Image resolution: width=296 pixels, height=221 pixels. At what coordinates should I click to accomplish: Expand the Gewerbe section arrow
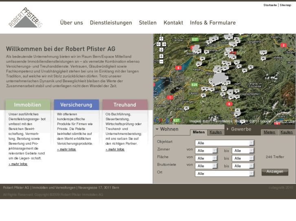pos(228,129)
